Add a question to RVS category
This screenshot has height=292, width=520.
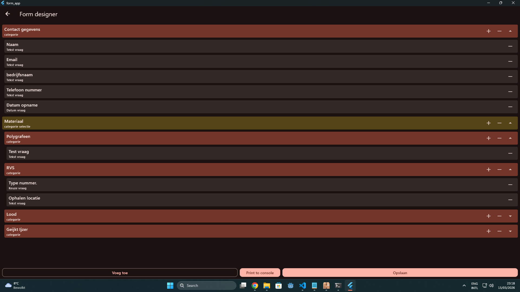(489, 170)
